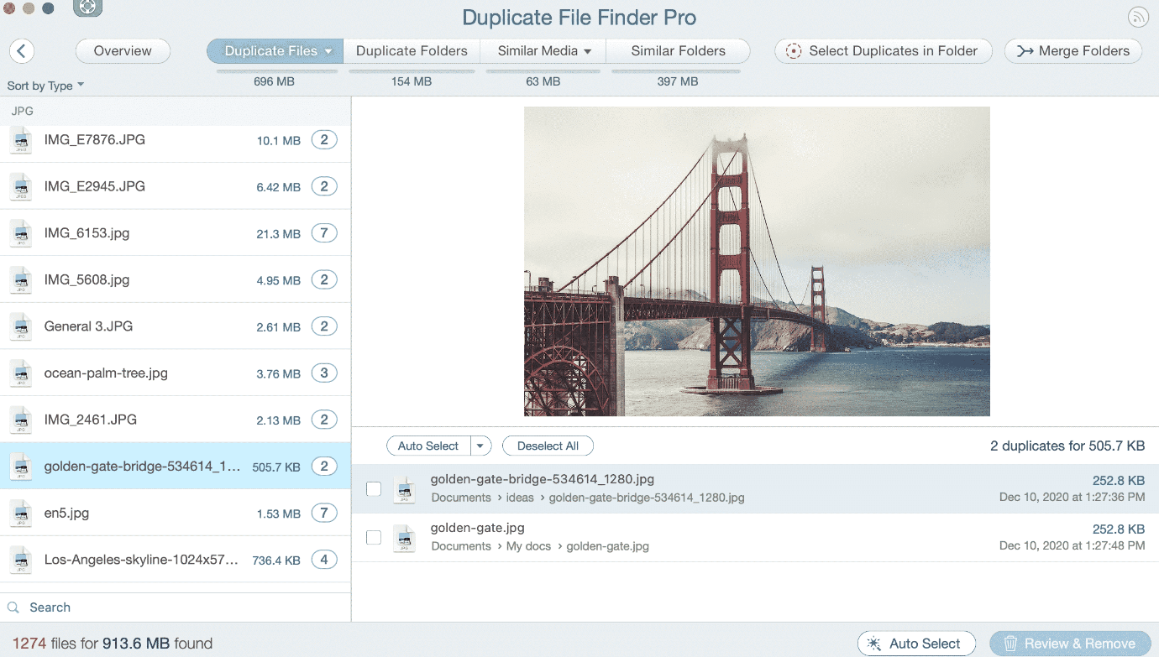Image resolution: width=1159 pixels, height=657 pixels.
Task: Open the Similar Media dropdown tab
Action: tap(543, 51)
